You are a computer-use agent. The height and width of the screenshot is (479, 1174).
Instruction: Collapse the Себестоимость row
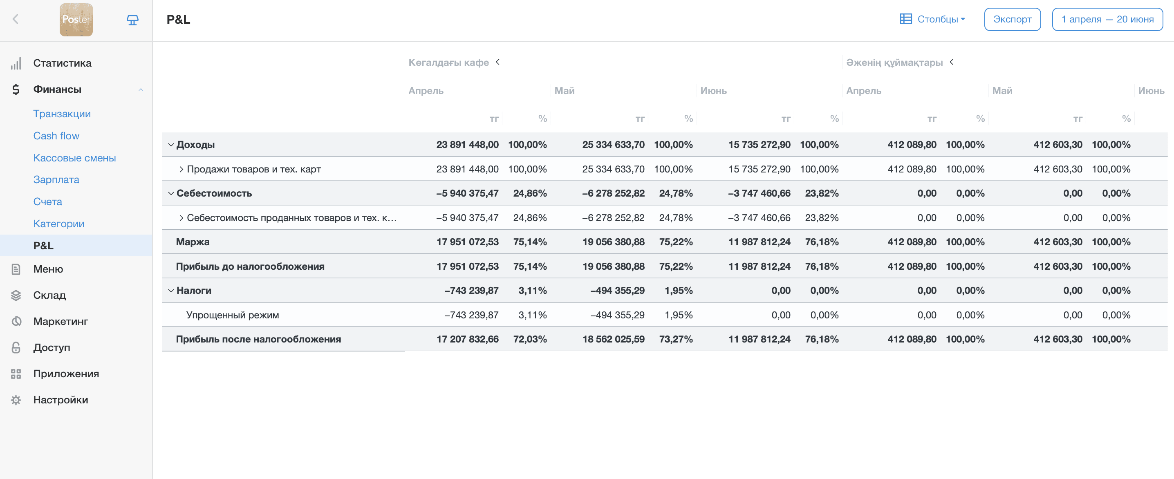point(171,193)
